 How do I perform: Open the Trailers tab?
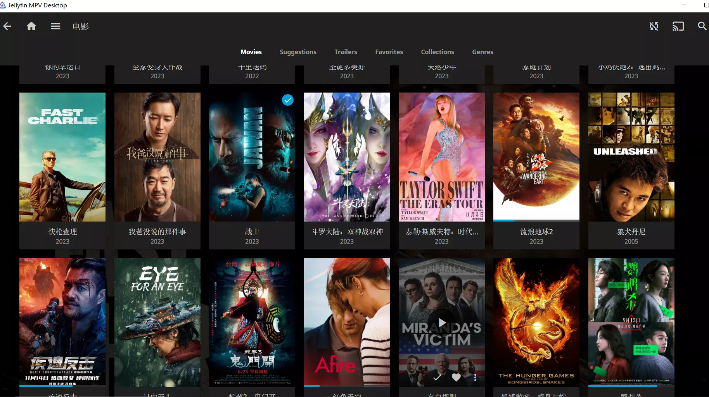[x=346, y=52]
